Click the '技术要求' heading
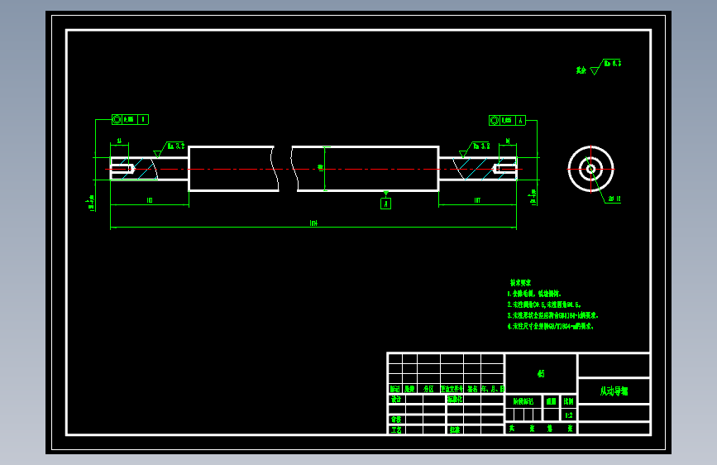The height and width of the screenshot is (465, 717). point(520,283)
